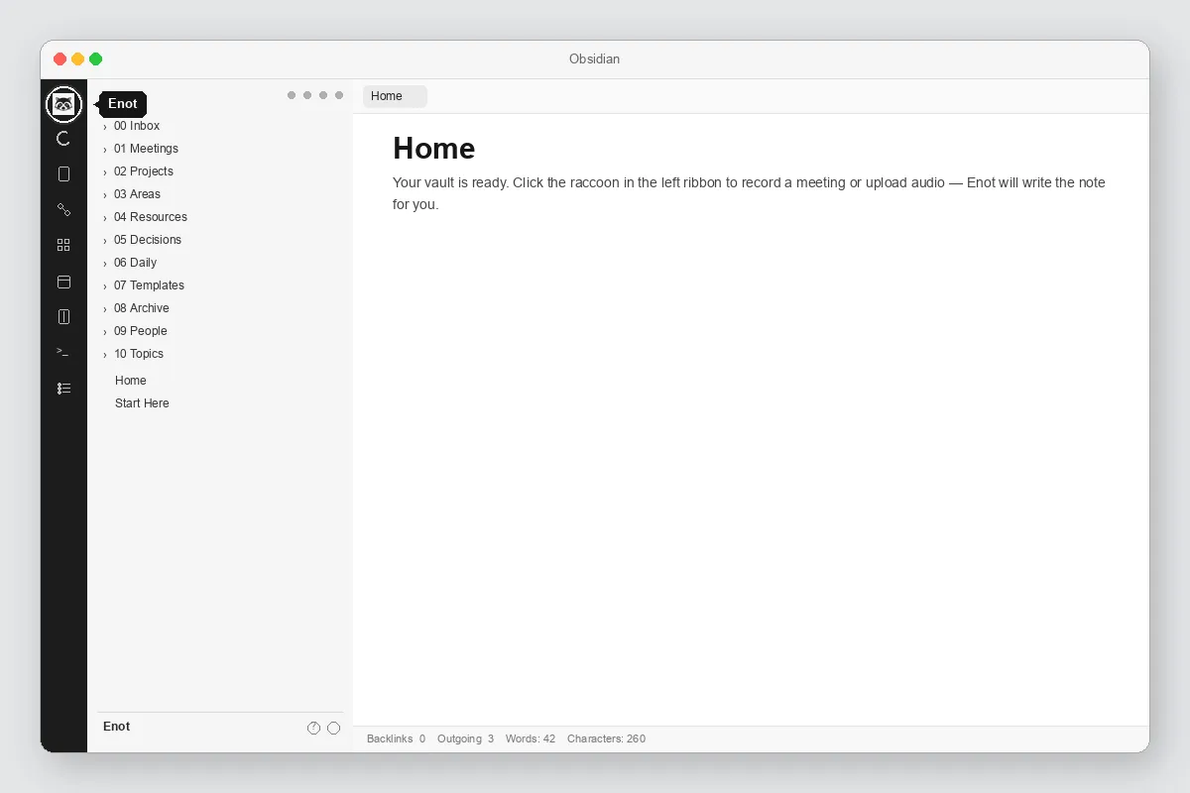The image size is (1190, 793).
Task: Open the Start Here note
Action: pos(142,403)
